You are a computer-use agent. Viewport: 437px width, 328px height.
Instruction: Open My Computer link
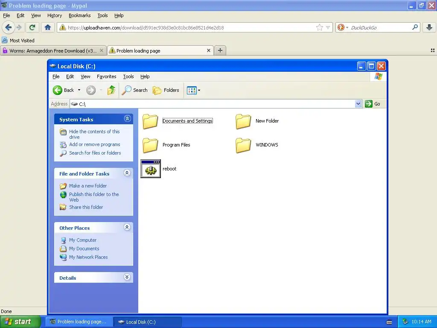point(83,240)
